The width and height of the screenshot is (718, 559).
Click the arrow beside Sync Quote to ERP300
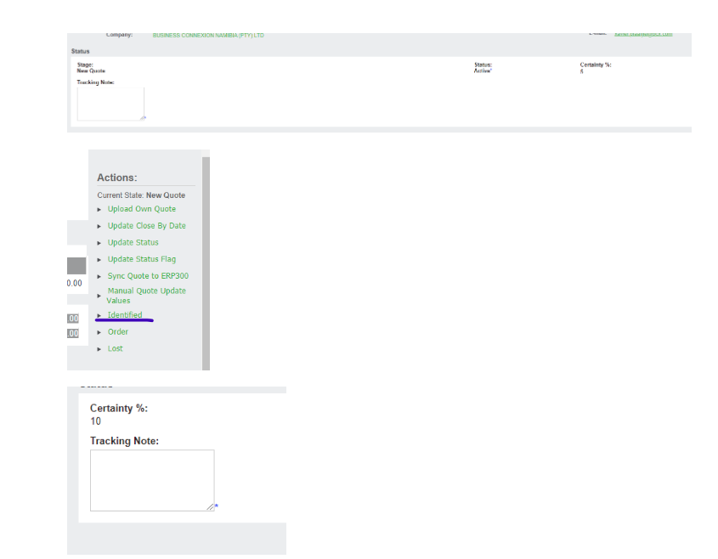pos(100,277)
